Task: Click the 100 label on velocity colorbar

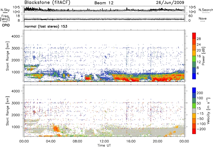Action: coord(200,98)
